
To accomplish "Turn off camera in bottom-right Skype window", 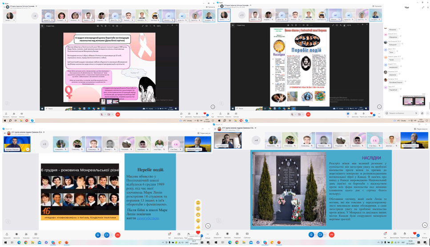I will coord(320,235).
